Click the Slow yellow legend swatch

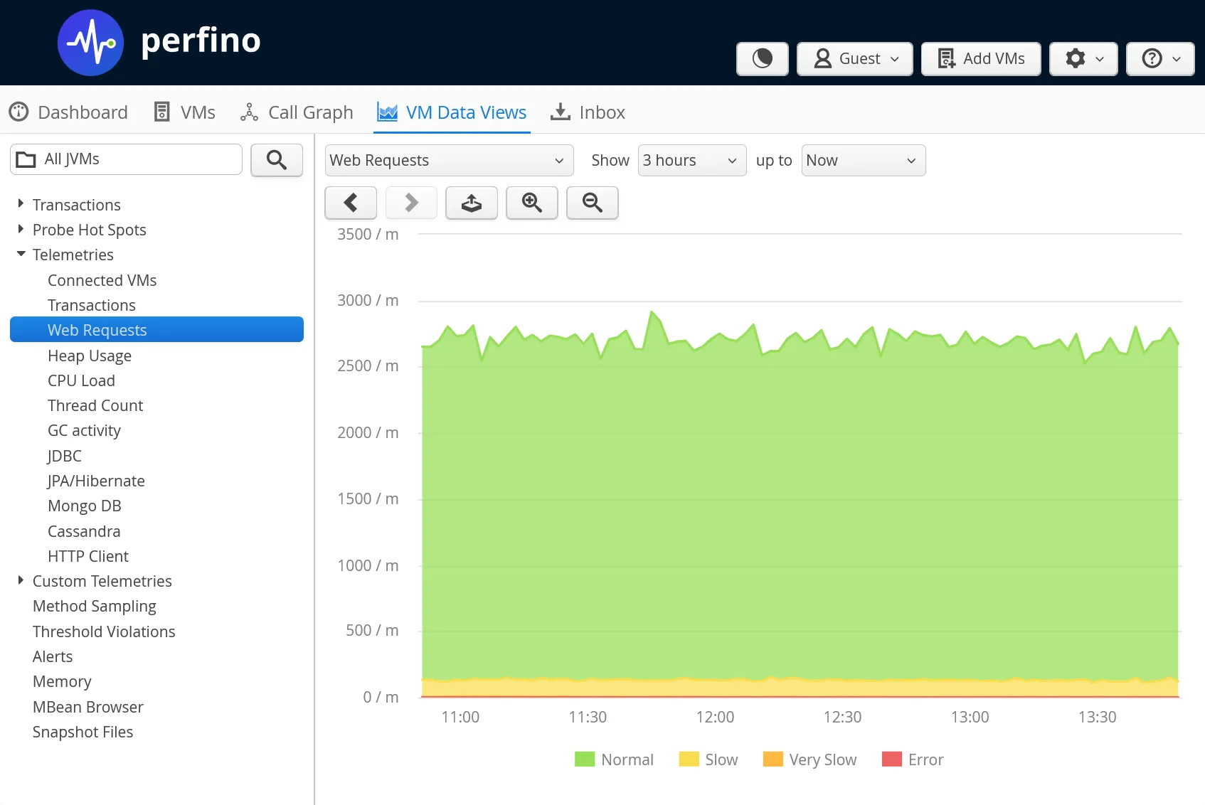click(x=689, y=759)
